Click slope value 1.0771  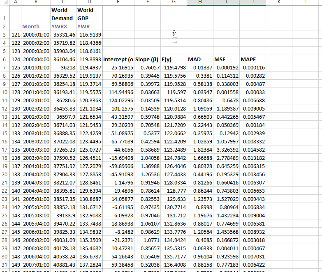coord(148,240)
